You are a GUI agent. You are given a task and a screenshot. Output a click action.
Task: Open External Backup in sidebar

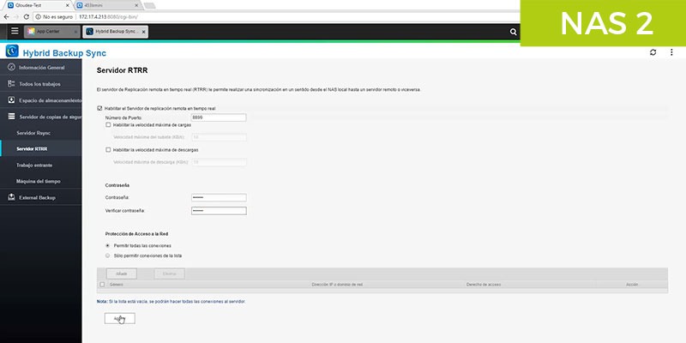(x=40, y=197)
